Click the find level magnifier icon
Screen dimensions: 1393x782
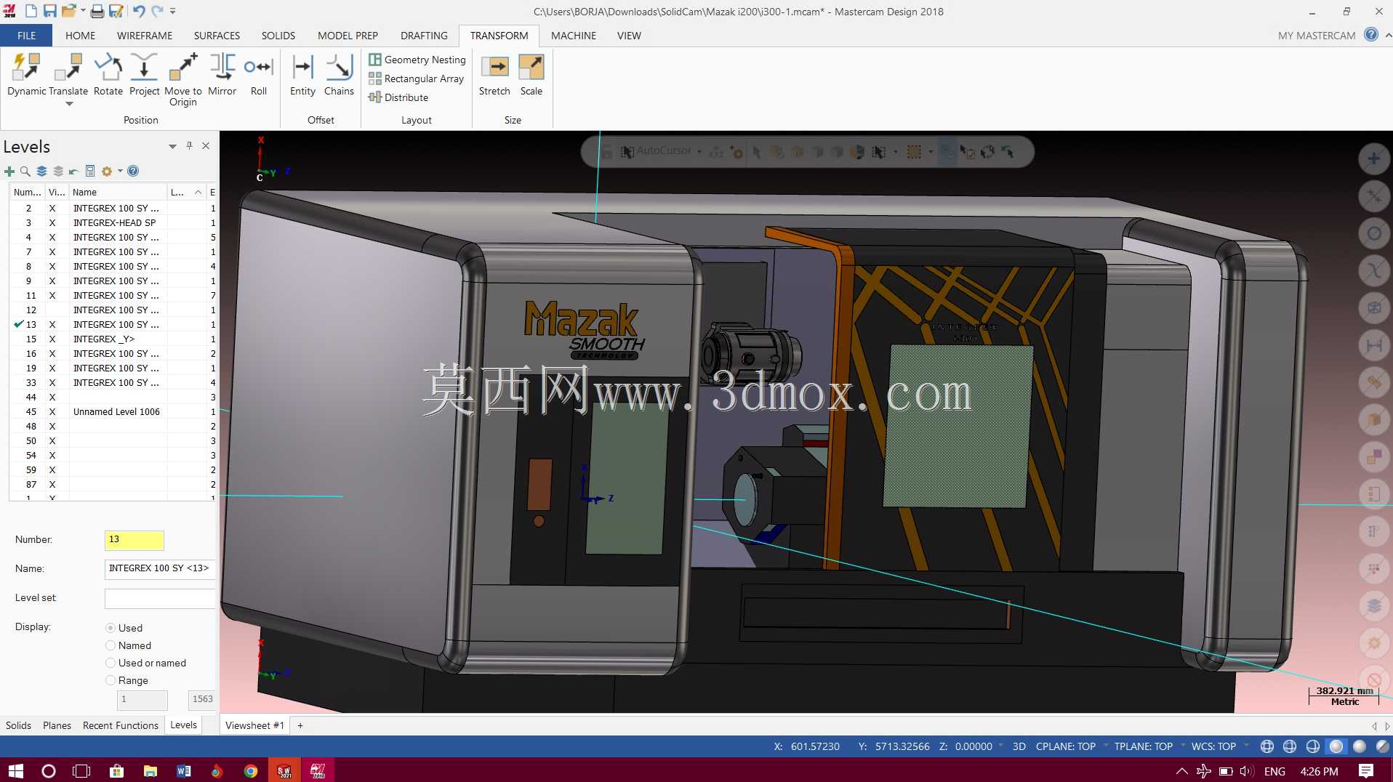25,172
